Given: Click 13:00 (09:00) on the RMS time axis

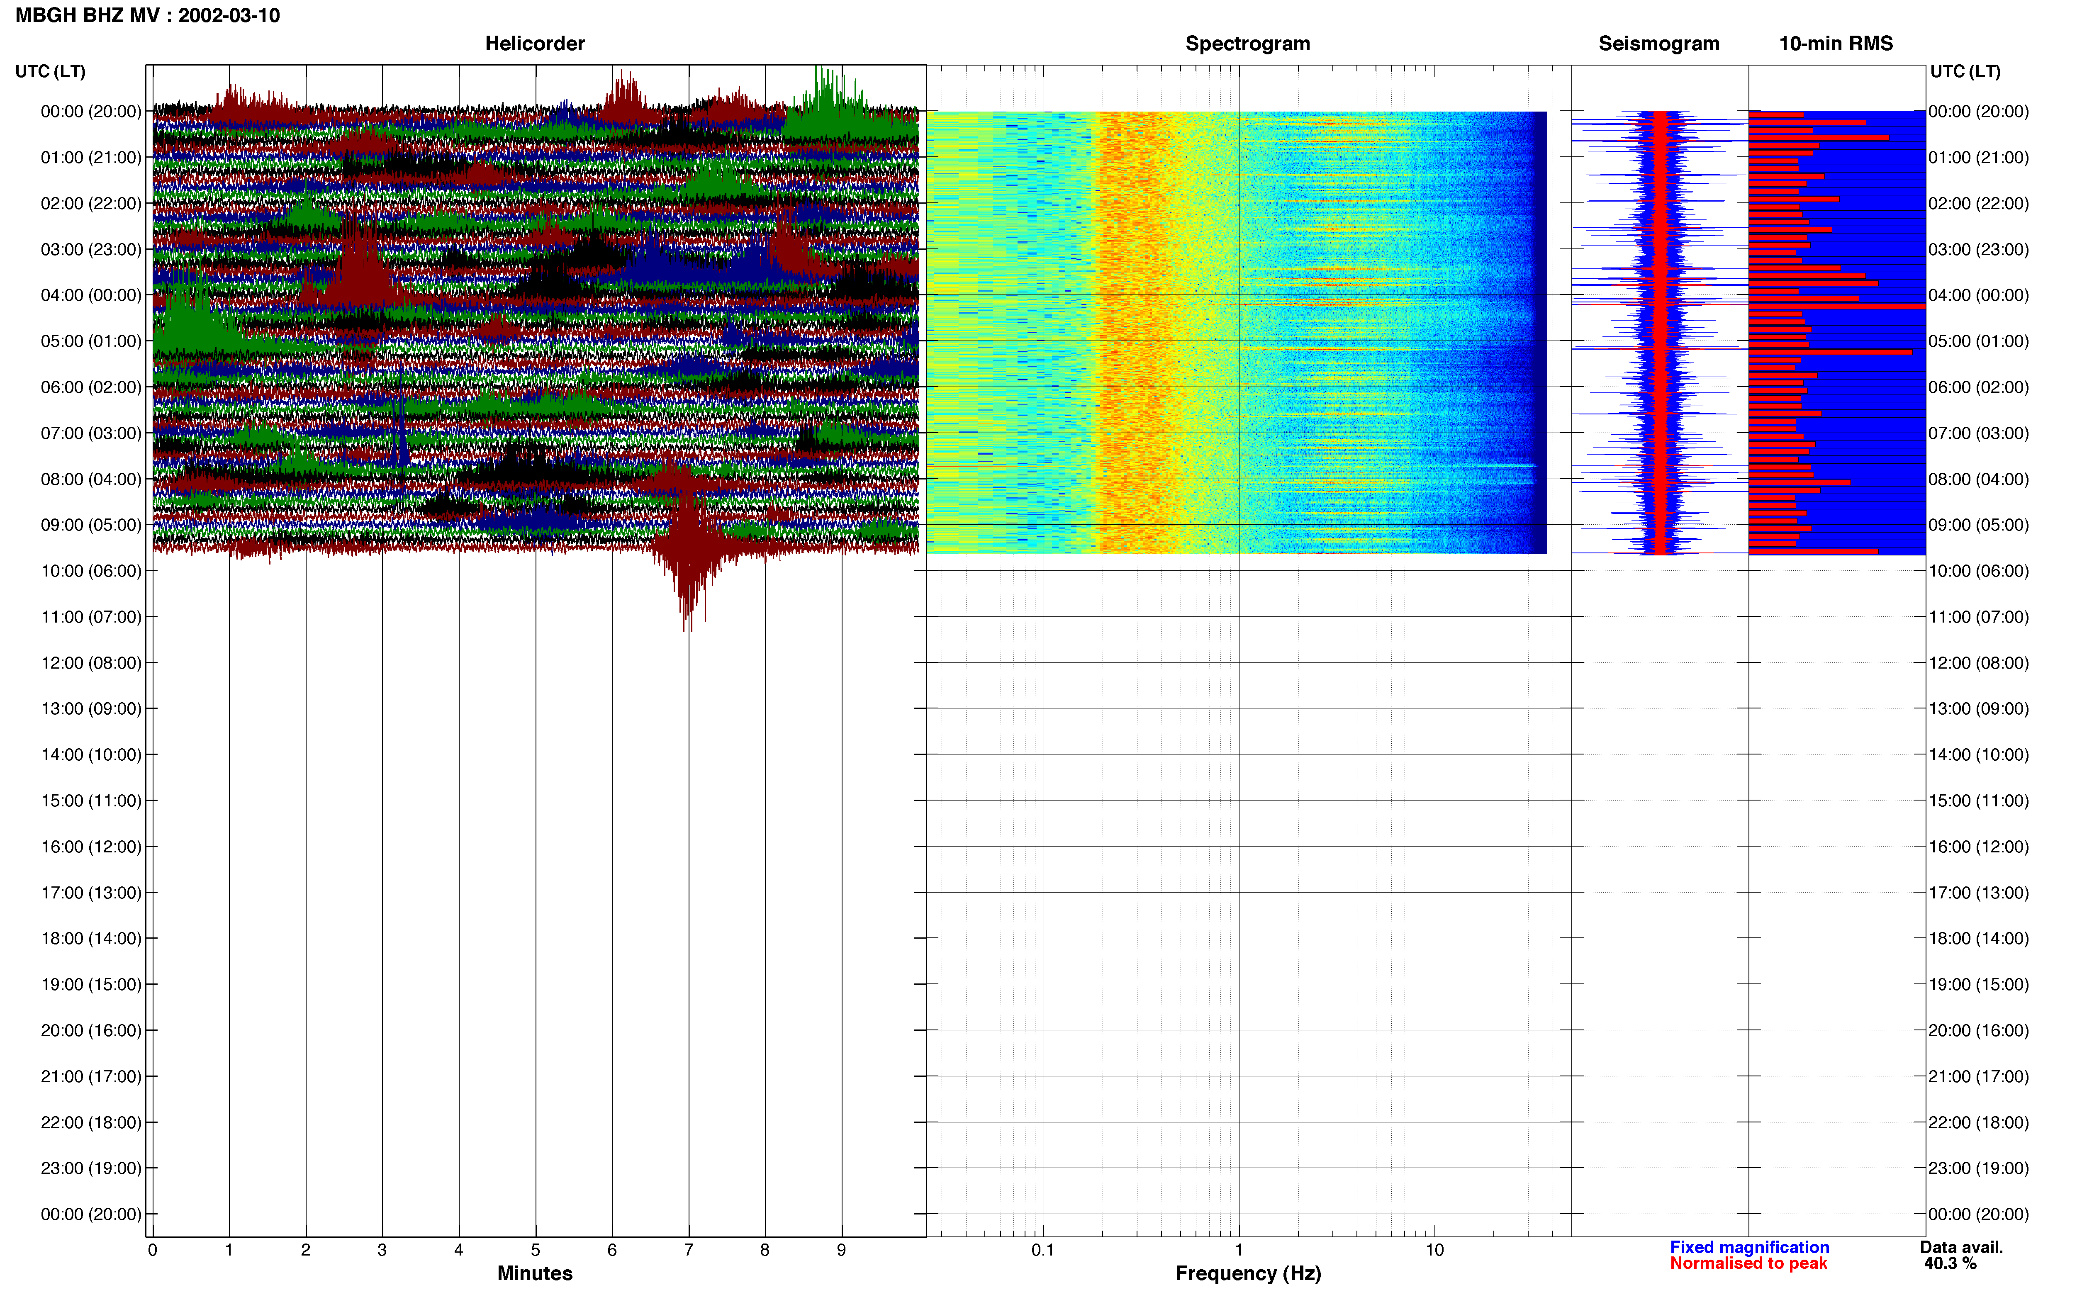Looking at the screenshot, I should click(1979, 709).
